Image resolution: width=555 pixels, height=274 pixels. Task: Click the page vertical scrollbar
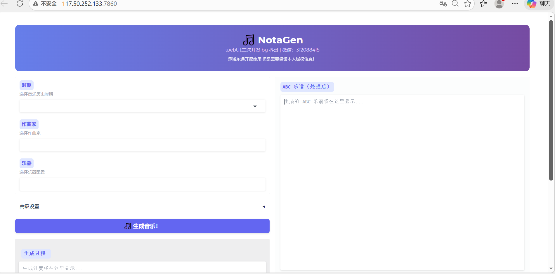551,102
